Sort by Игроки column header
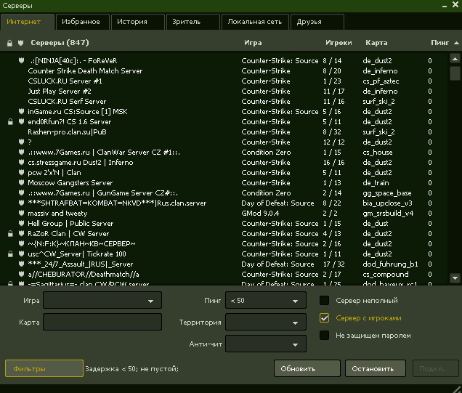The image size is (462, 393). coord(339,43)
